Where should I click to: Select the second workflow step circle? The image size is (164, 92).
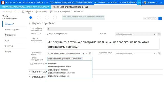[39, 18]
